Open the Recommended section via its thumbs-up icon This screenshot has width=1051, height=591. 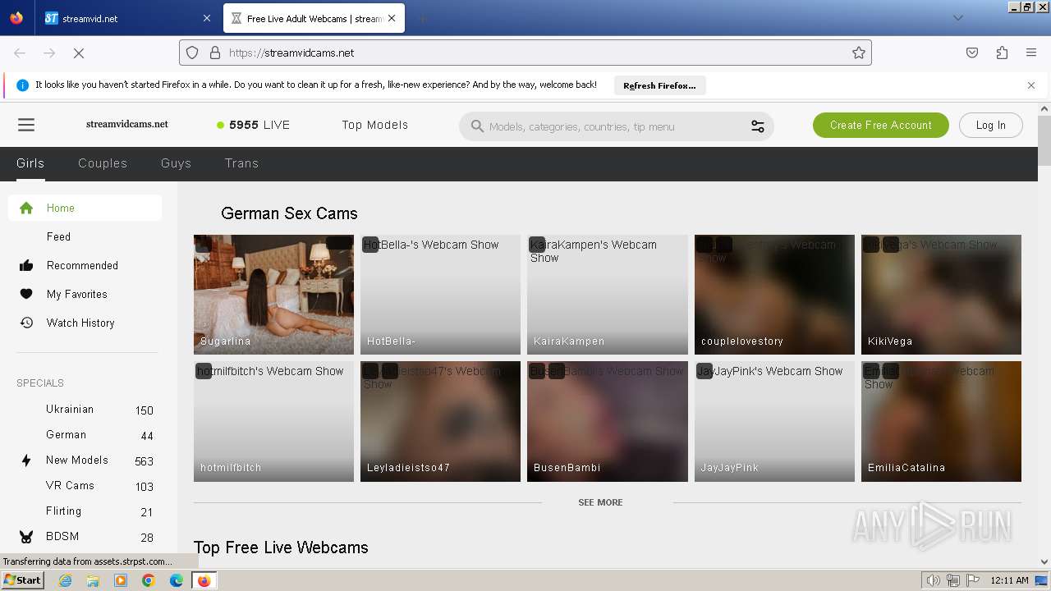(26, 265)
